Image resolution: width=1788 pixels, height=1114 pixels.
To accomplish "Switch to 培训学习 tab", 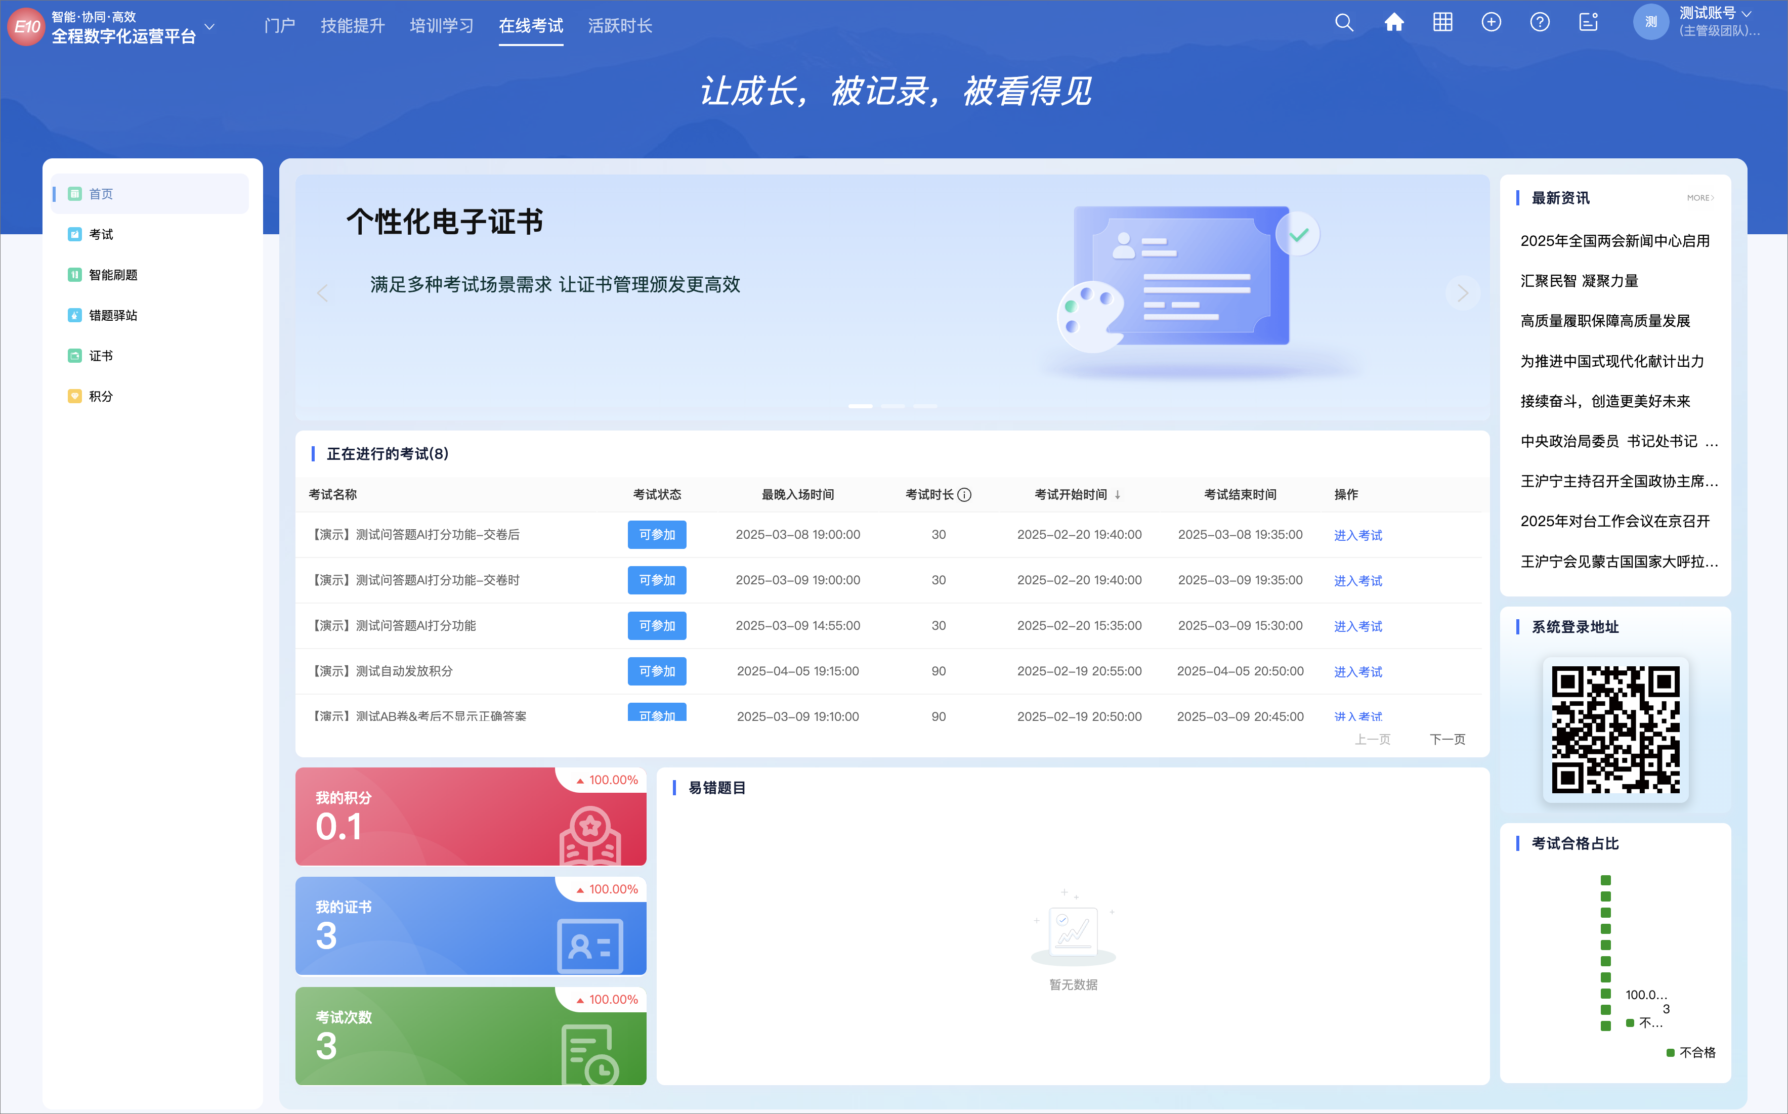I will click(442, 26).
